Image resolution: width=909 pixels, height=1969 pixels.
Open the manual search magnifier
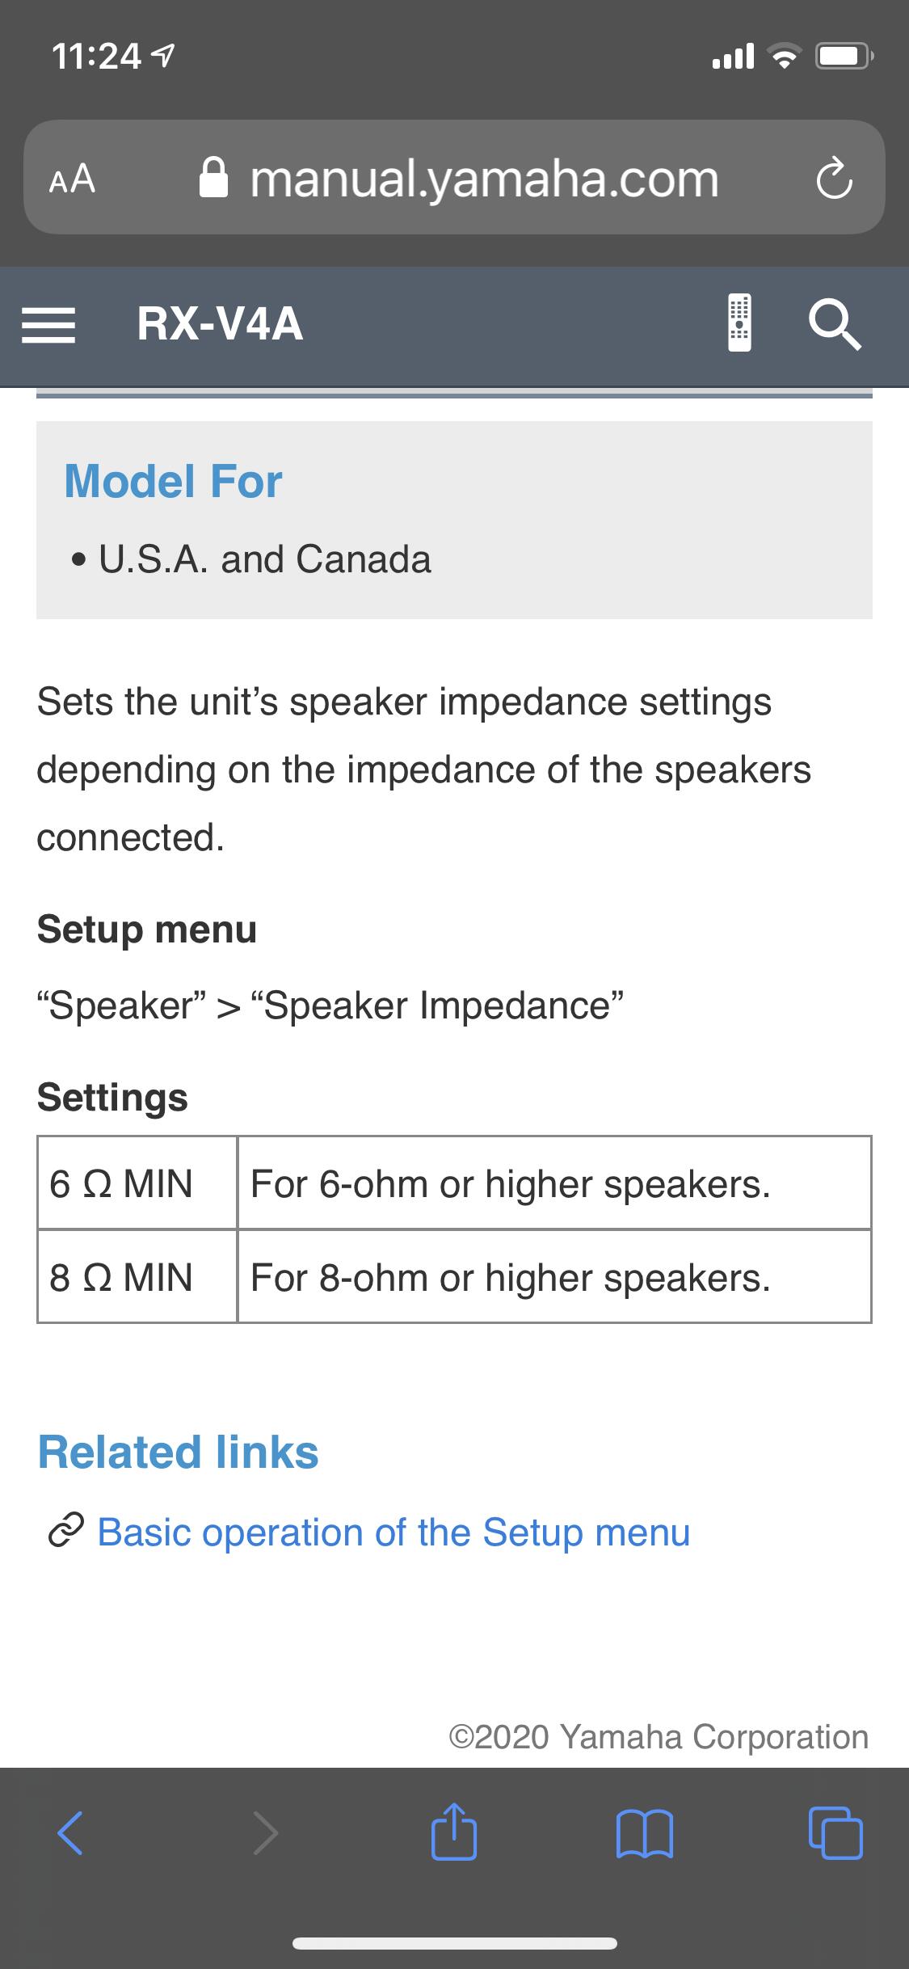click(835, 324)
